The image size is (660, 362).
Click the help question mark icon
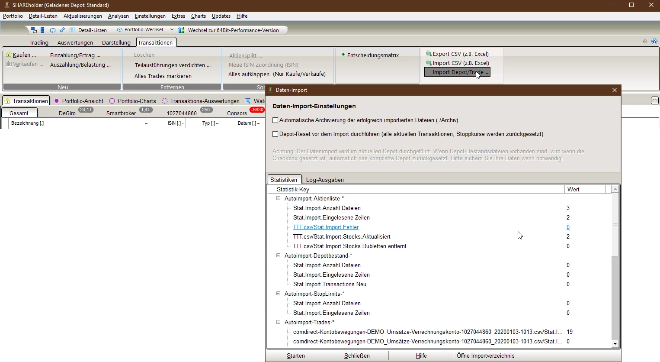pos(654,42)
